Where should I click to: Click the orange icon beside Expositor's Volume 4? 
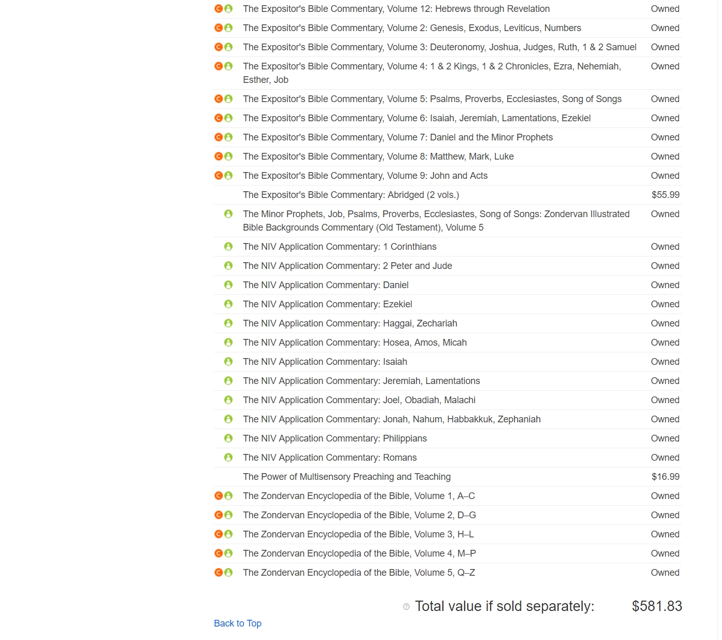pos(218,66)
